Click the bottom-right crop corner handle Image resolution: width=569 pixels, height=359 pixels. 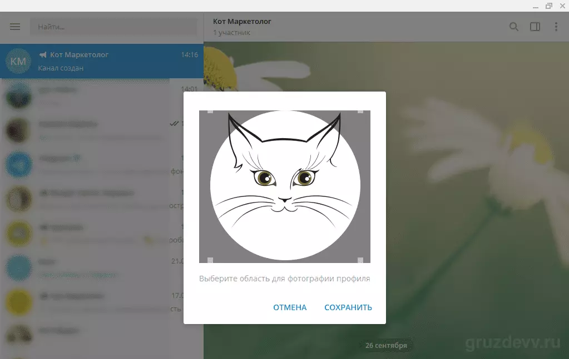pos(360,260)
